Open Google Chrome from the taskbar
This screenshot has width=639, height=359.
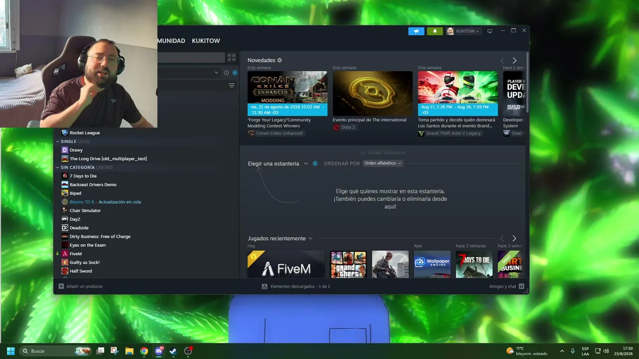point(144,351)
